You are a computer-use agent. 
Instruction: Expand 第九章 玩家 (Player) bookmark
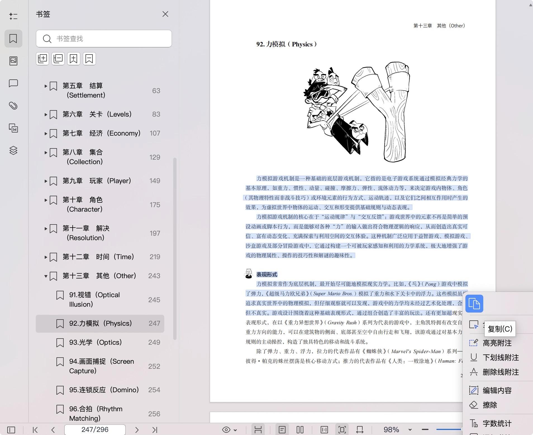[x=46, y=181]
